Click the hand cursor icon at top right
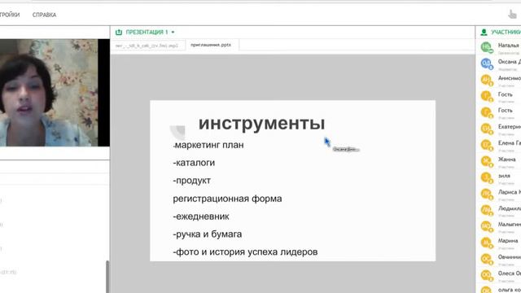Image resolution: width=521 pixels, height=293 pixels. tap(512, 15)
